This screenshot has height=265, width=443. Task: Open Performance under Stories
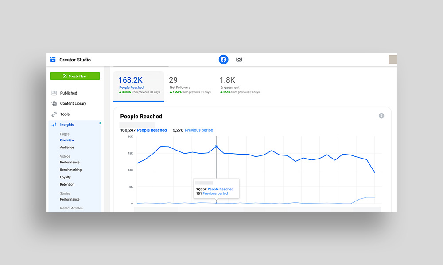70,199
